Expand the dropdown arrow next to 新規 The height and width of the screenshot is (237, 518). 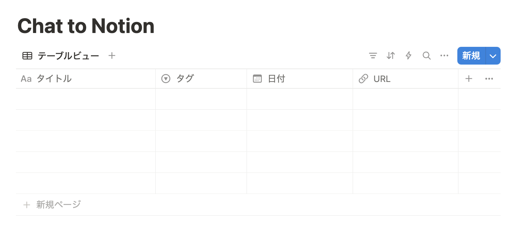click(x=493, y=56)
